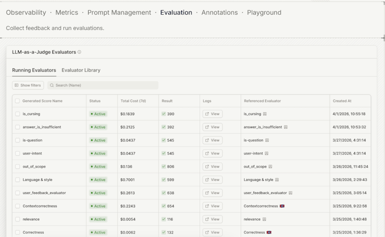The width and height of the screenshot is (385, 237).
Task: Click the result check icon for is-question row
Action: coord(164,140)
